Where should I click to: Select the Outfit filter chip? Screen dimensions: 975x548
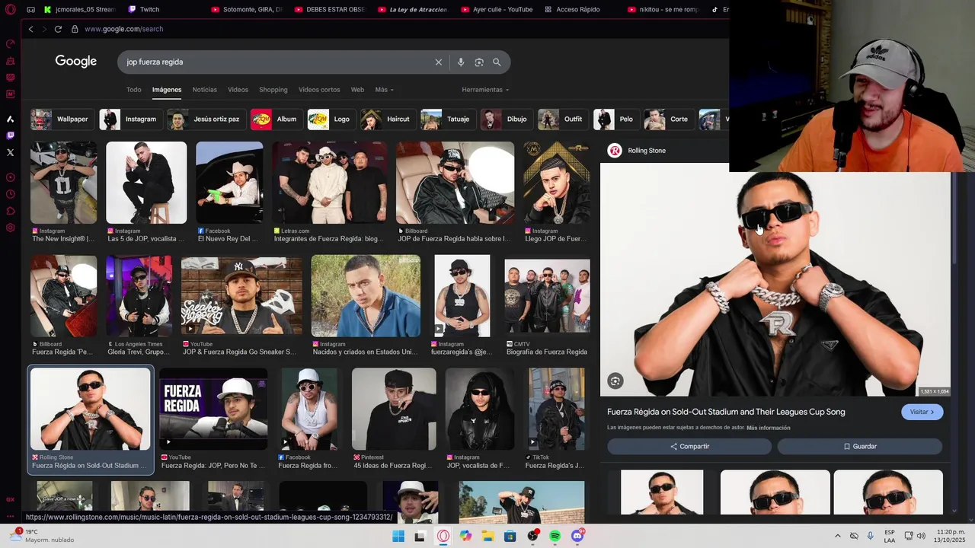point(561,119)
